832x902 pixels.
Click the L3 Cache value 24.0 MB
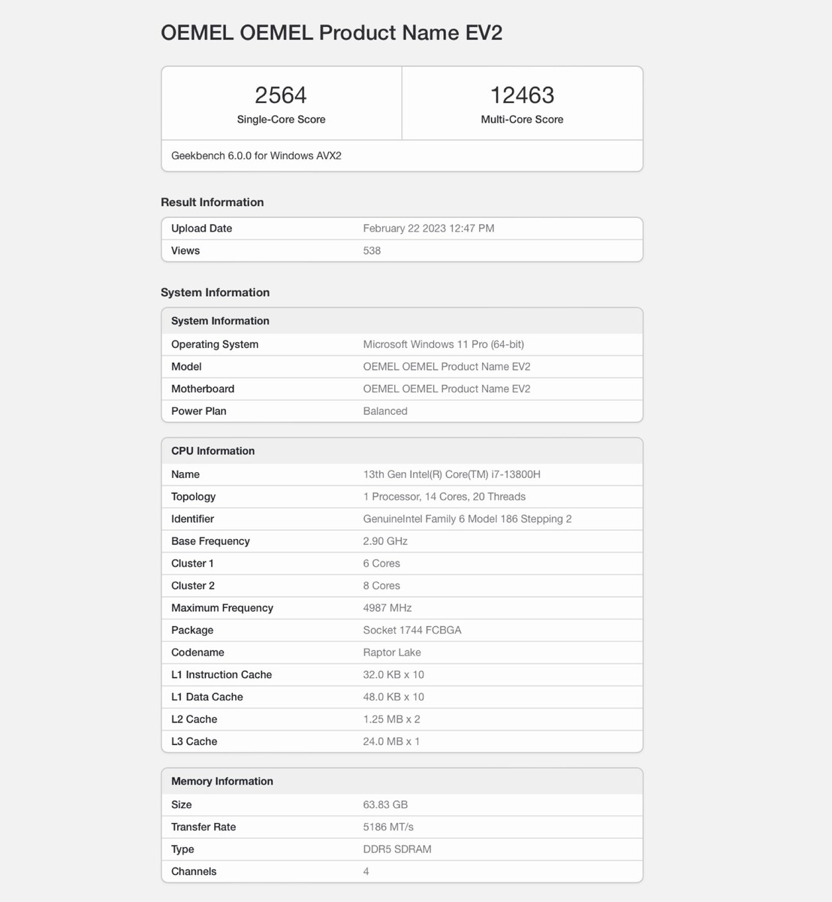point(391,741)
